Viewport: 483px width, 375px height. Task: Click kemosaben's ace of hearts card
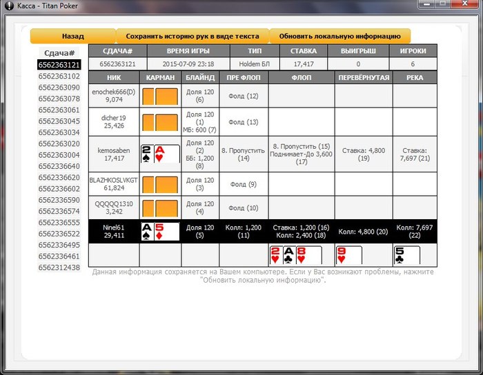pos(167,154)
